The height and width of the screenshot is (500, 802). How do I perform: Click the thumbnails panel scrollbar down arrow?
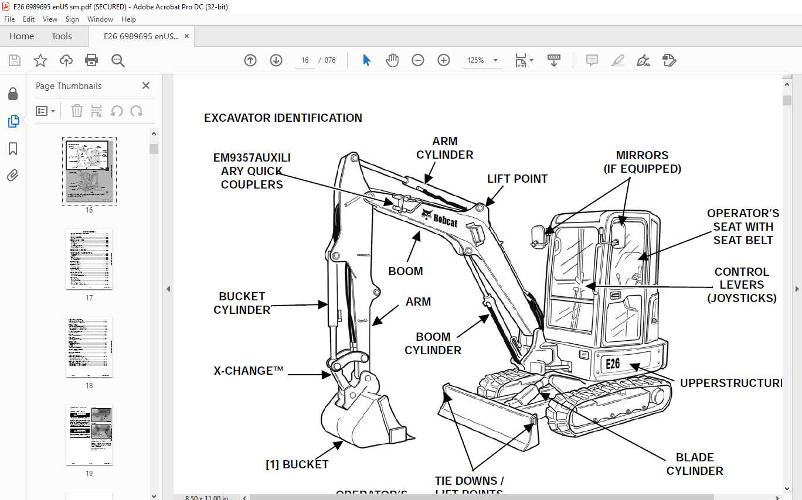tap(154, 495)
